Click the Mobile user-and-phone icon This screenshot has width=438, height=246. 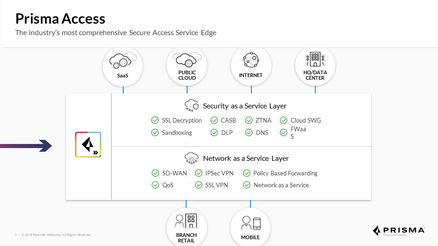point(251,223)
